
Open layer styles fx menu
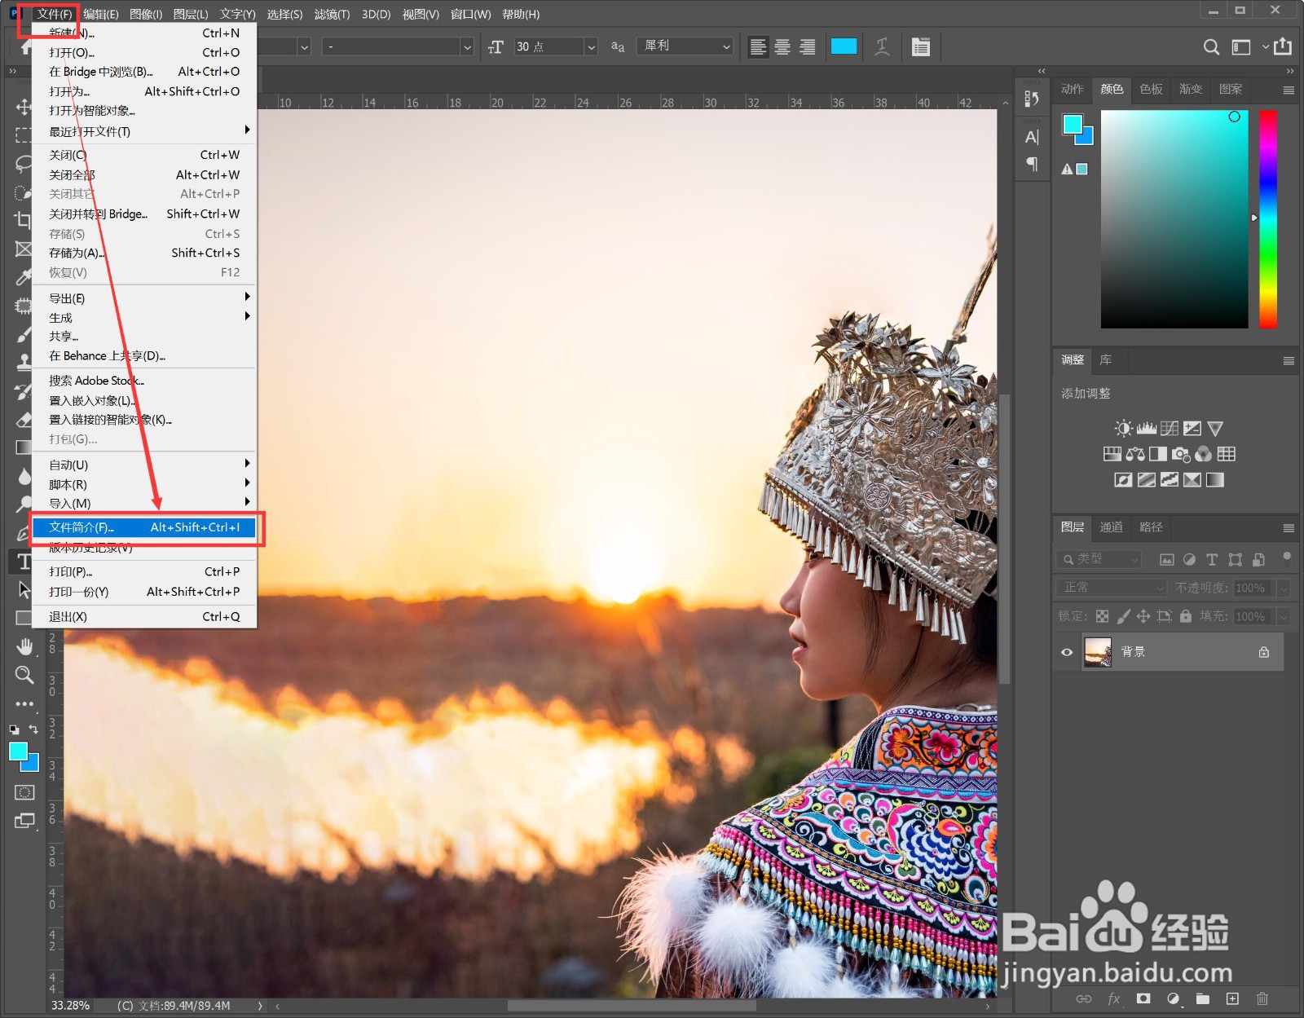(1114, 998)
